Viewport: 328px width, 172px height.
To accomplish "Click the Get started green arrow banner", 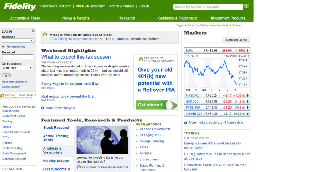I will 157,105.
